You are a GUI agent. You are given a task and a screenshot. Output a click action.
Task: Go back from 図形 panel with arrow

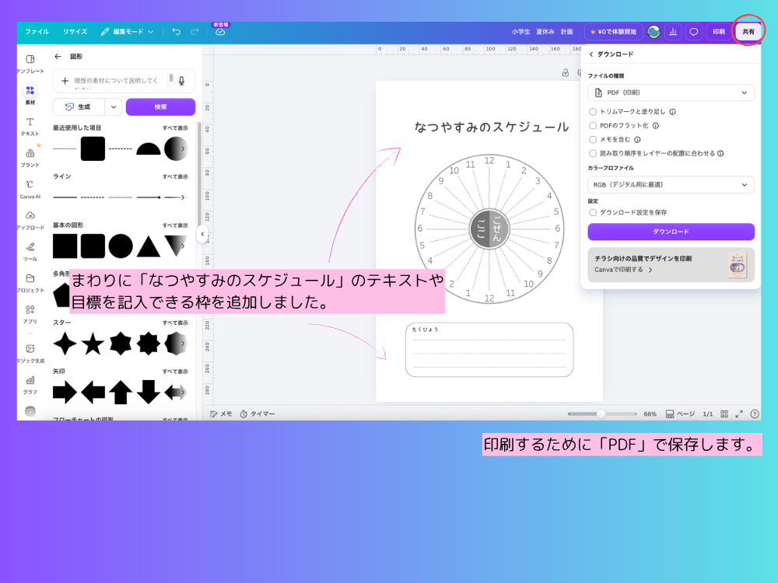click(58, 57)
